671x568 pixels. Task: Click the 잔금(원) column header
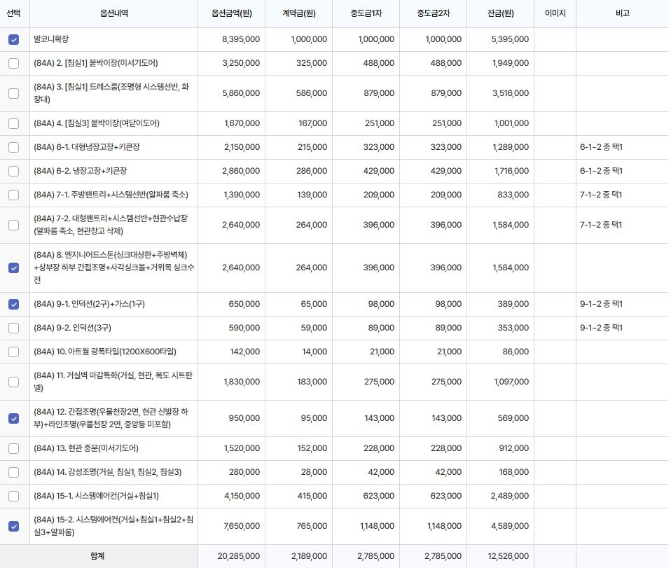[x=500, y=13]
